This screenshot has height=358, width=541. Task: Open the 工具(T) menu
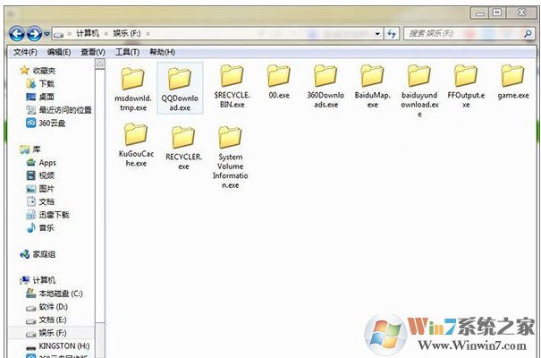coord(127,52)
